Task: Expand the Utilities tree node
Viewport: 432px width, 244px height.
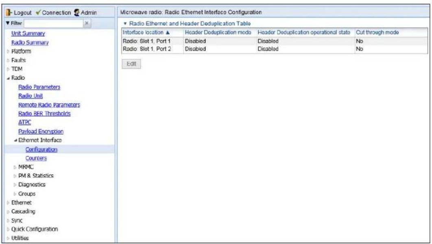Action: pyautogui.click(x=8, y=238)
